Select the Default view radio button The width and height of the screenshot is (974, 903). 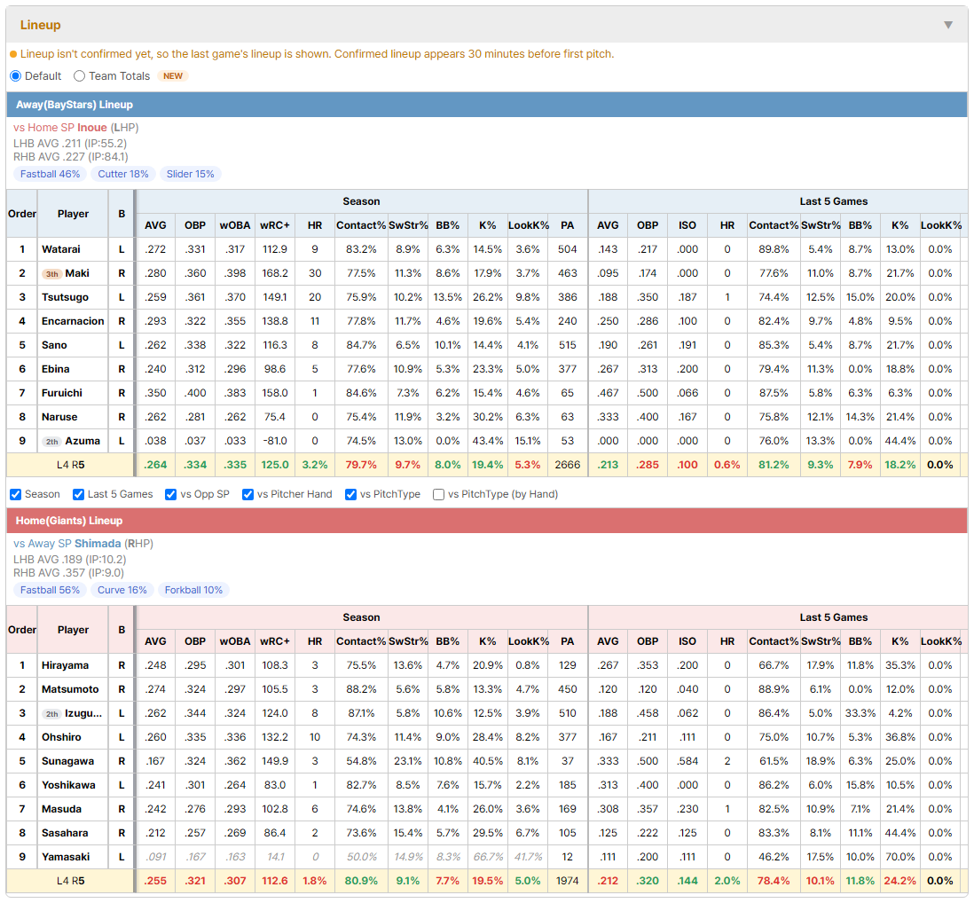click(16, 75)
